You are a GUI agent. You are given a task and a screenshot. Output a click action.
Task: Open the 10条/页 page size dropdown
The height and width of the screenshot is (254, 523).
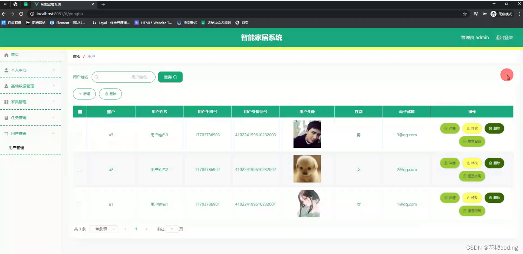point(103,229)
